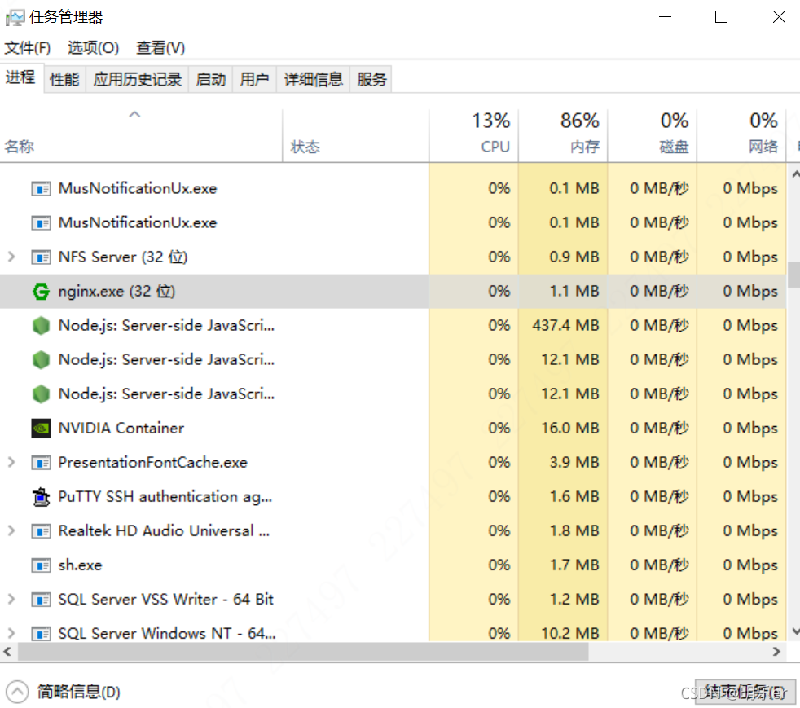Screen dimensions: 800x708
Task: Collapse to brief info with the arrow icon
Action: [17, 692]
